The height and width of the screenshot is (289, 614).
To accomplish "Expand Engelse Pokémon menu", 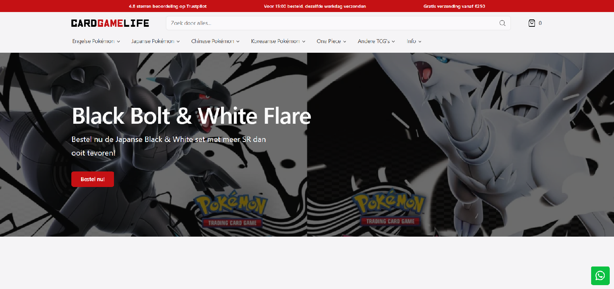I will [x=96, y=41].
